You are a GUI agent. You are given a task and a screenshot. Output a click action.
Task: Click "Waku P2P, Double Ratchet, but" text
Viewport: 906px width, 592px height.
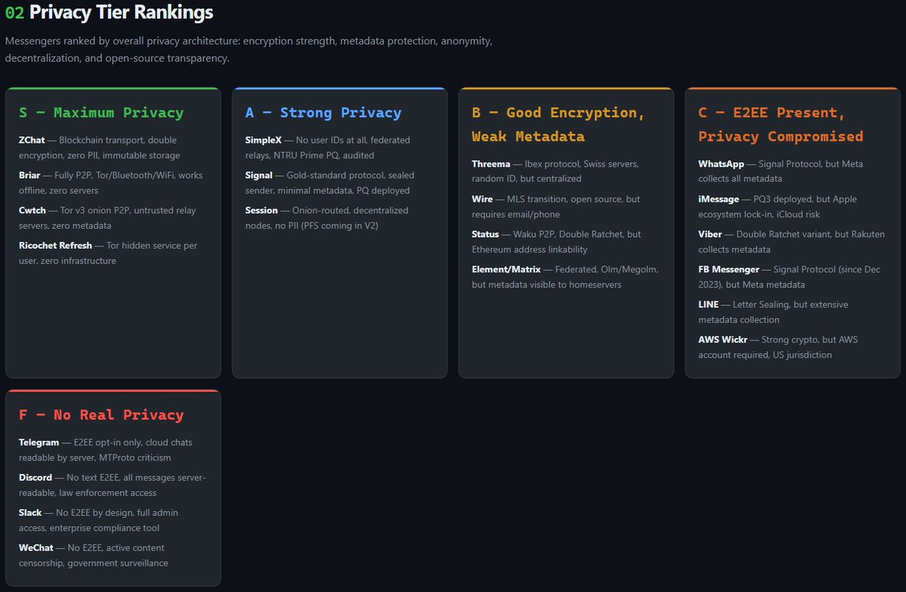point(577,234)
